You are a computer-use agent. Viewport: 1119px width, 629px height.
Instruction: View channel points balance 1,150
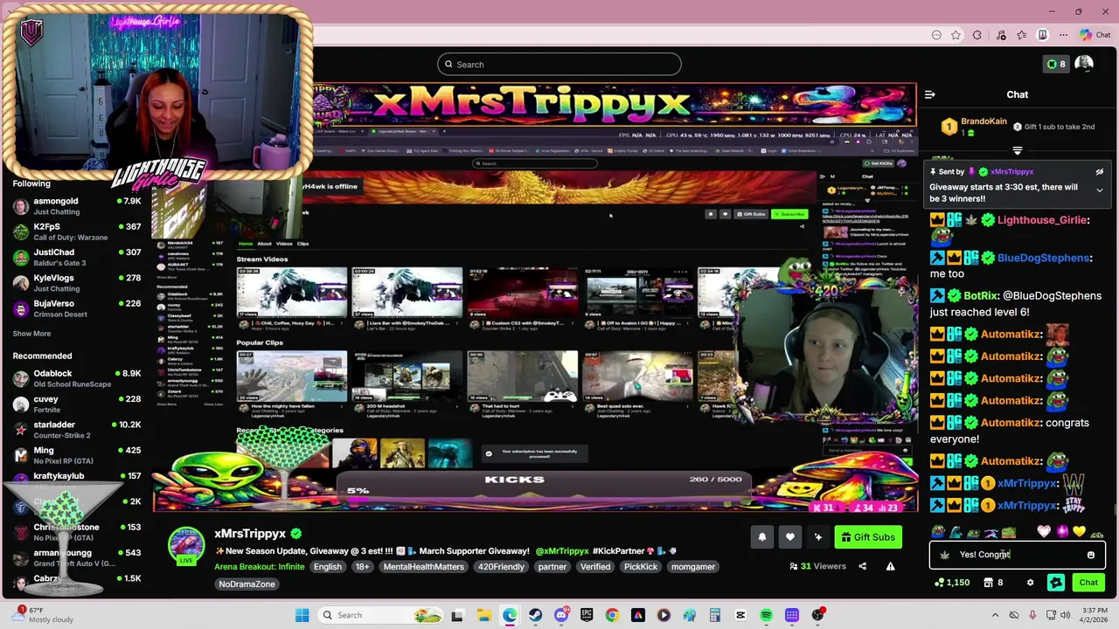point(951,583)
